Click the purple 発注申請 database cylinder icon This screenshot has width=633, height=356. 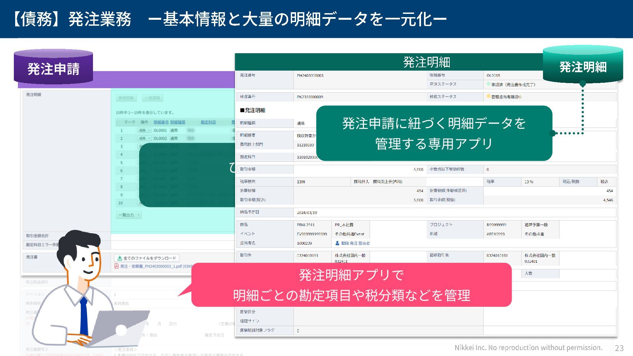click(53, 67)
